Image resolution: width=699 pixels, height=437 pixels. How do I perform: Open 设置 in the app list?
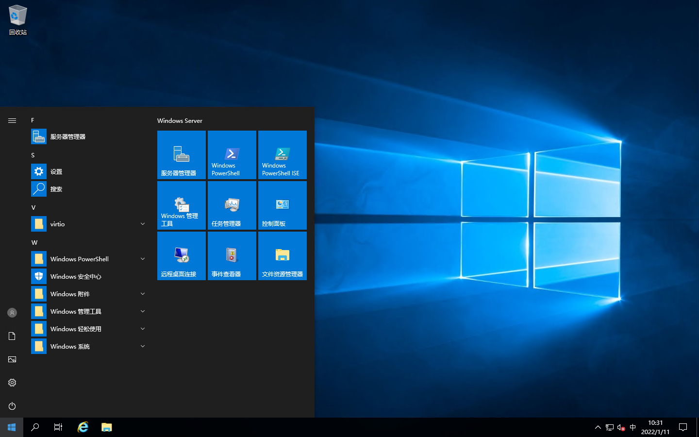click(x=89, y=171)
